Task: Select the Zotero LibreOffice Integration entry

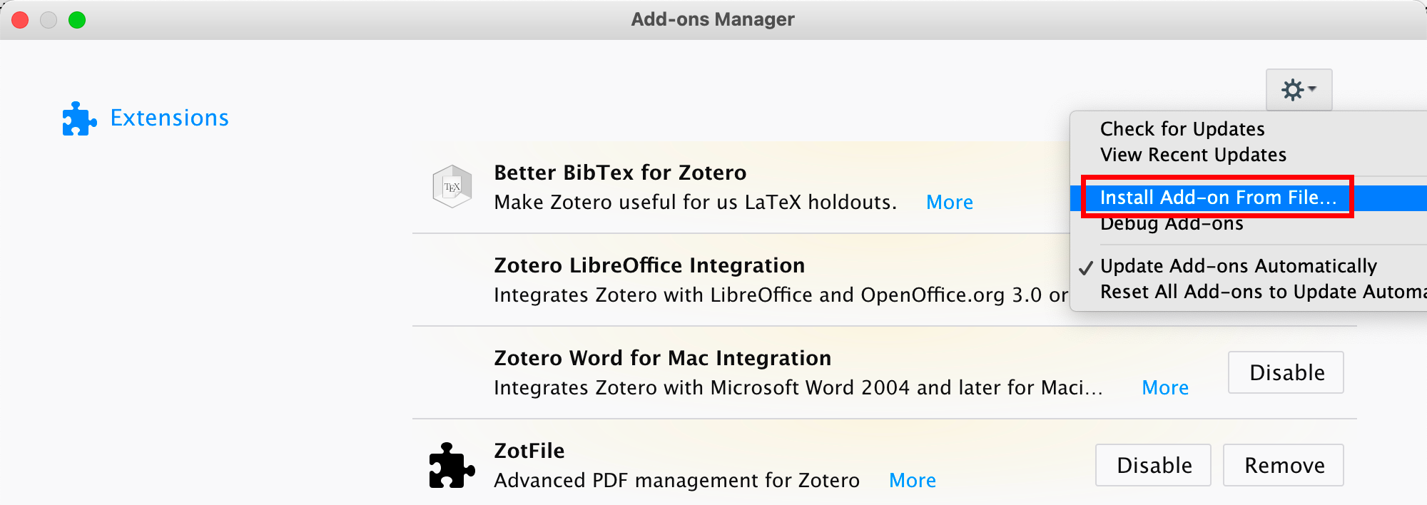Action: 649,265
